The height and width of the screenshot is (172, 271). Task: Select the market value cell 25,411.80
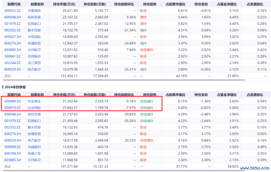pyautogui.click(x=70, y=11)
